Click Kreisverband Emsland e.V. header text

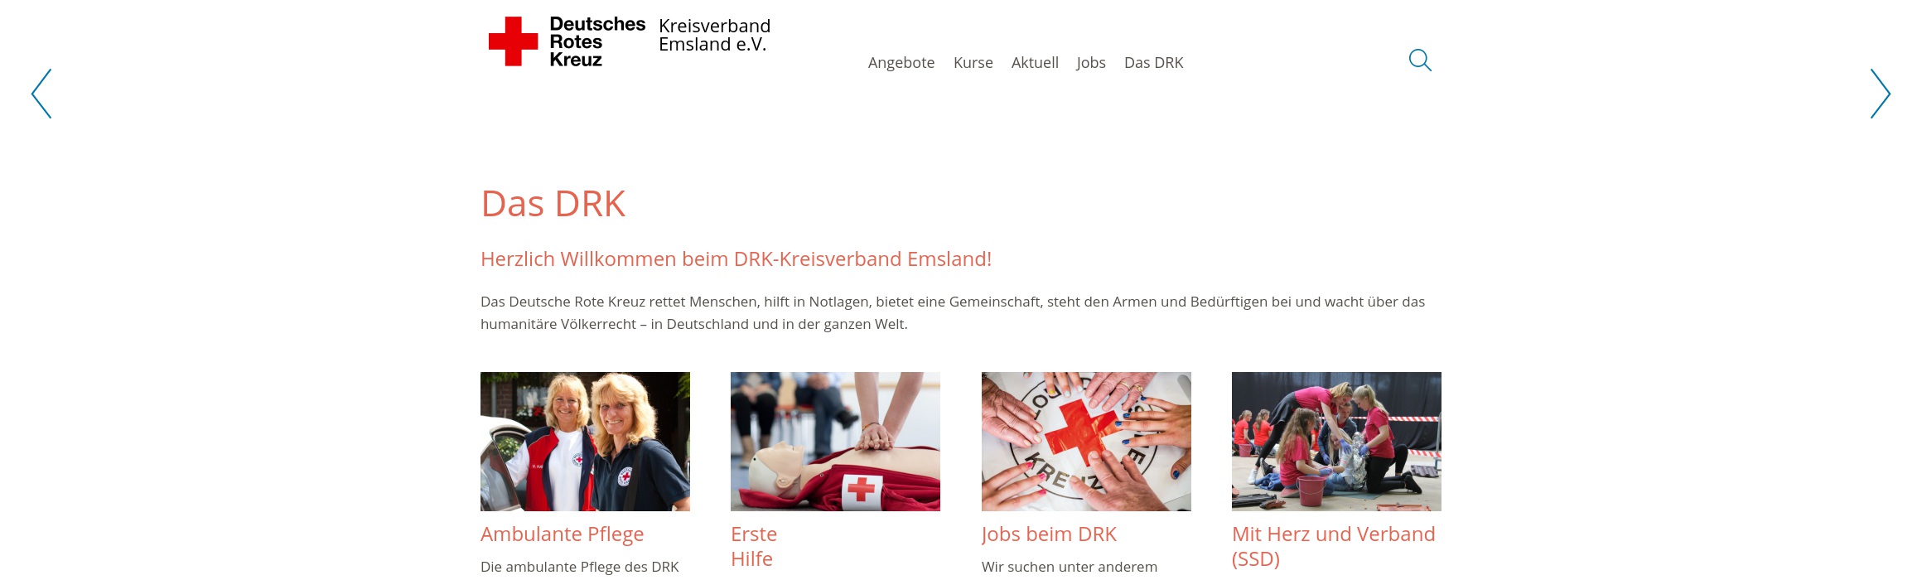pyautogui.click(x=714, y=36)
